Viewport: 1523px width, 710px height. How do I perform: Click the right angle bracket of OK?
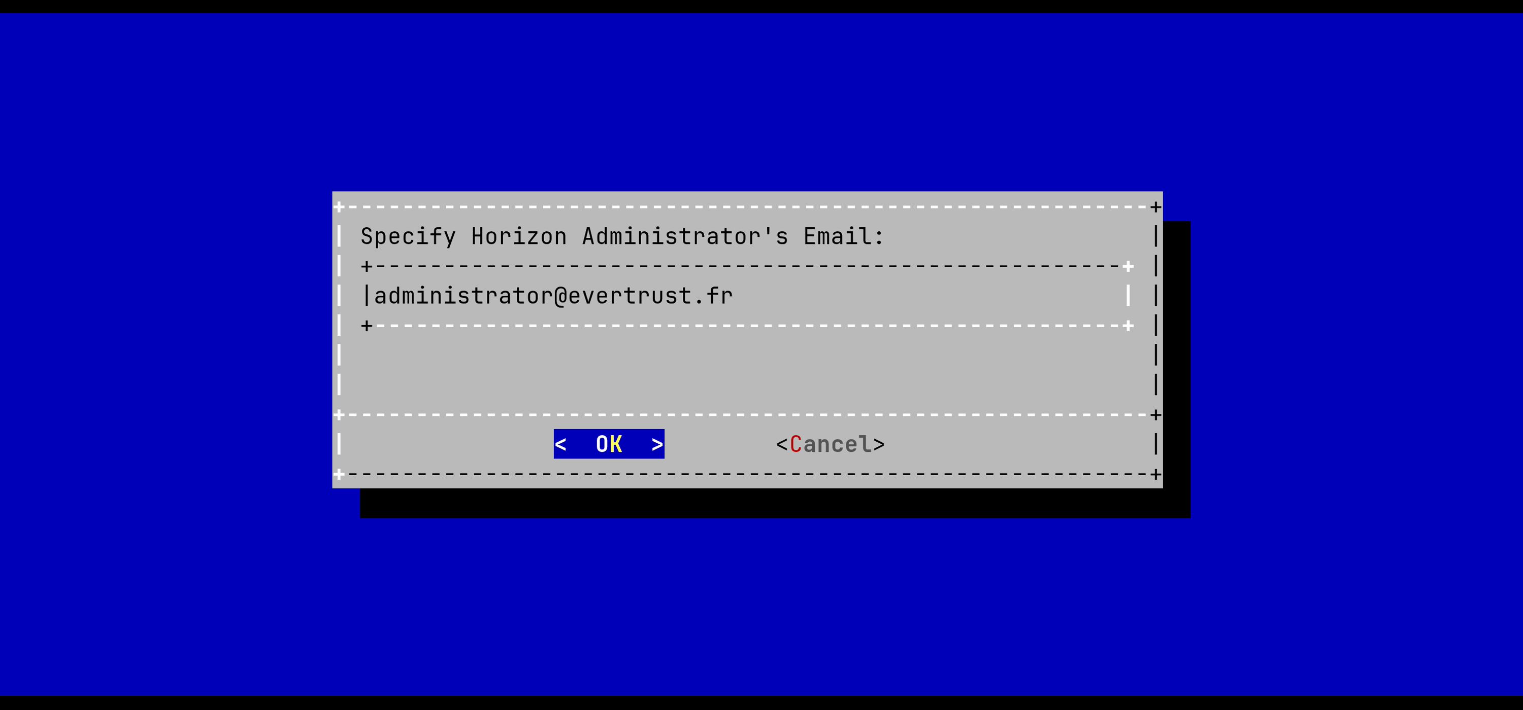point(657,444)
